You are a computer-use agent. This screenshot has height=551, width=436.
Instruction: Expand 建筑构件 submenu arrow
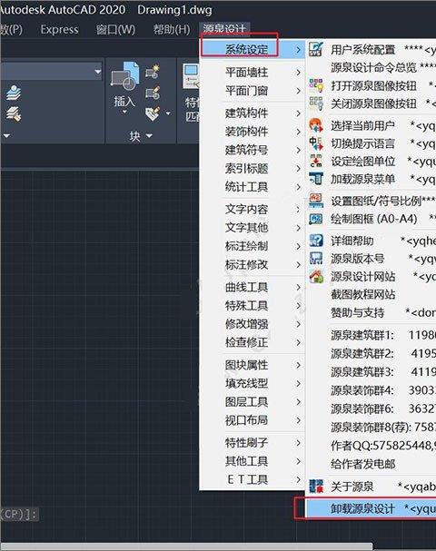pos(298,113)
